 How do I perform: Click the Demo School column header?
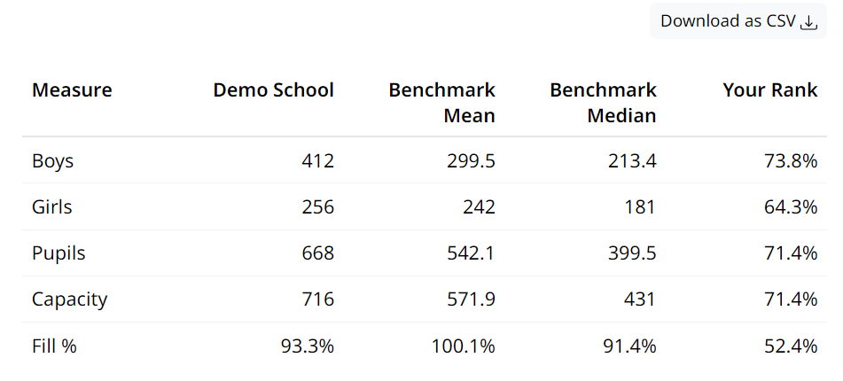(x=273, y=90)
